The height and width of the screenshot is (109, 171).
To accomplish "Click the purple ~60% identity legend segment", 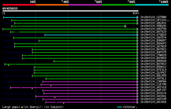I will (x=85, y=5).
